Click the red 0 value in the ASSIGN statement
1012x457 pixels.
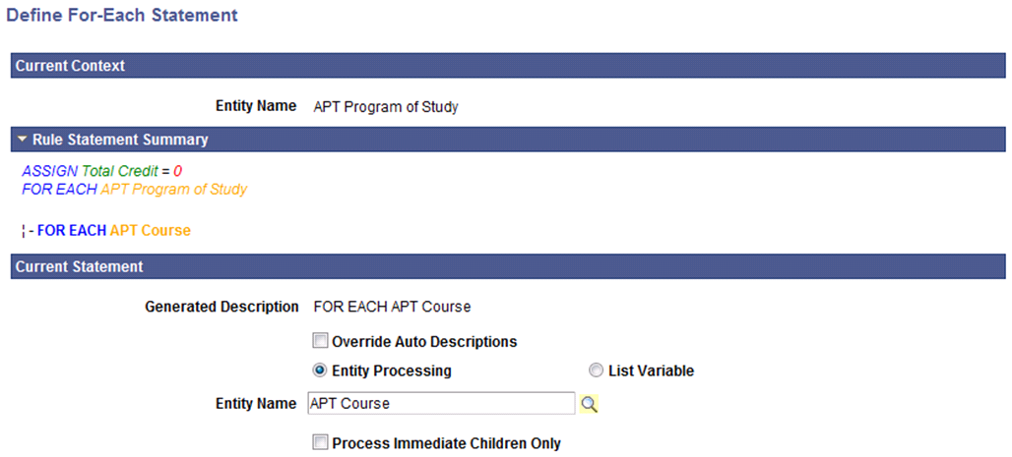click(x=178, y=171)
